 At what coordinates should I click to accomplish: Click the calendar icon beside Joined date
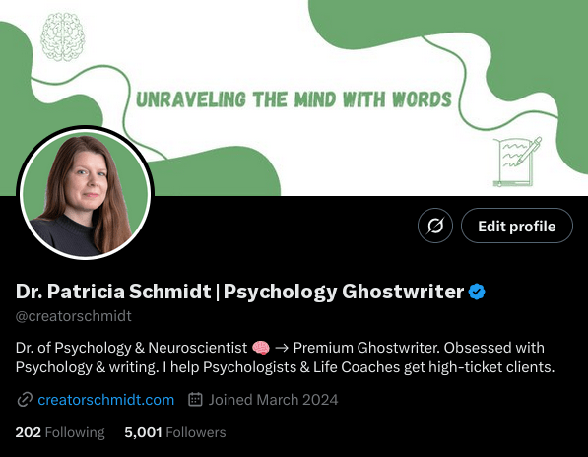tap(195, 399)
